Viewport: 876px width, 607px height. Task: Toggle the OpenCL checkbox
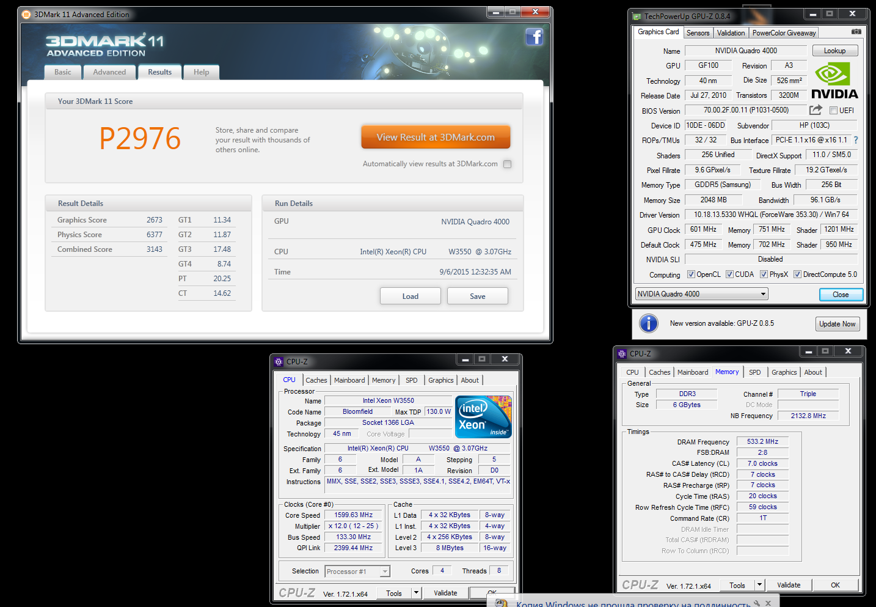click(691, 274)
